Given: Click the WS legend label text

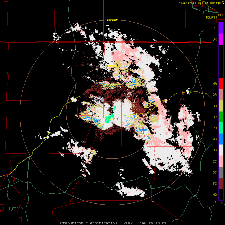Looking at the screenshot, I should coord(214,139).
